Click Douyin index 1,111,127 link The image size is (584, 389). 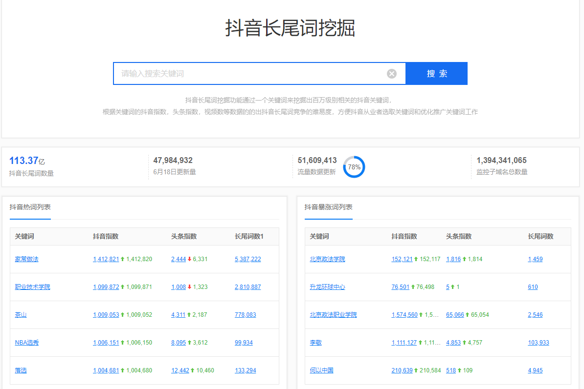point(404,343)
